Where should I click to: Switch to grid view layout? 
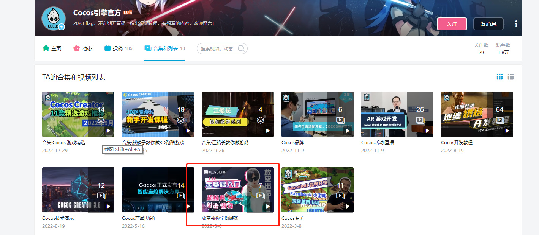(500, 77)
